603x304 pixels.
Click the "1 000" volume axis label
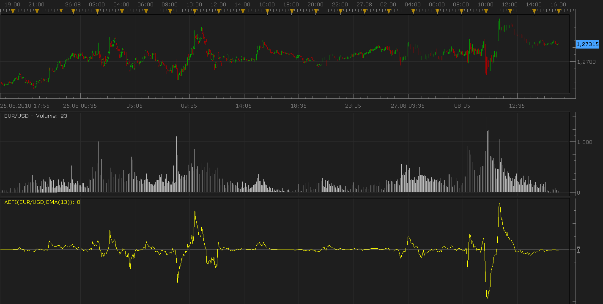point(585,142)
